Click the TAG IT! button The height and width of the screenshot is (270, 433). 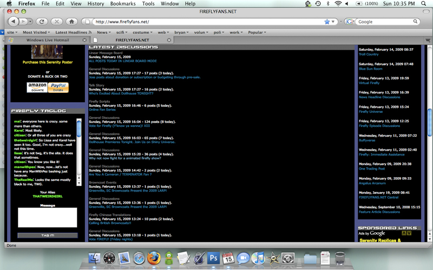(48, 235)
